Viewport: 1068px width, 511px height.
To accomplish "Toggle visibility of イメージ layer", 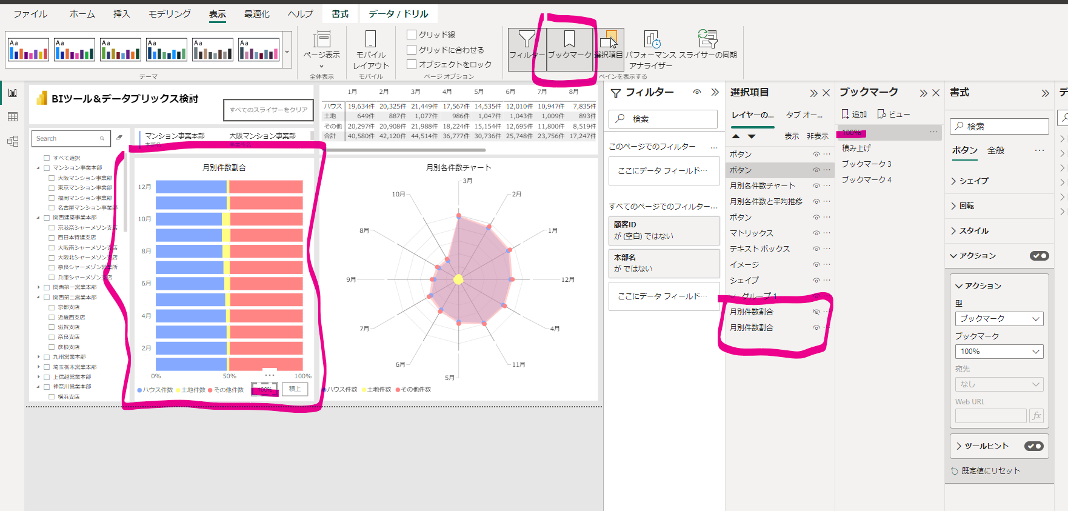I will (x=816, y=264).
